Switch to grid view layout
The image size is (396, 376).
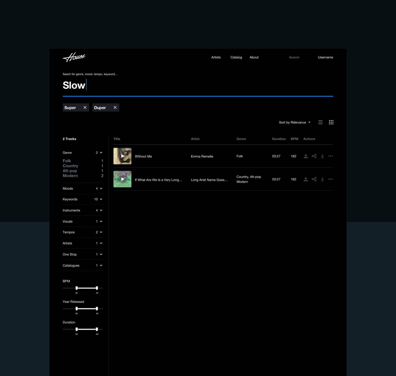point(331,122)
